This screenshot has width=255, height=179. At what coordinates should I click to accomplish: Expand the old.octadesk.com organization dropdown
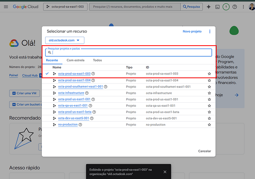[65, 40]
